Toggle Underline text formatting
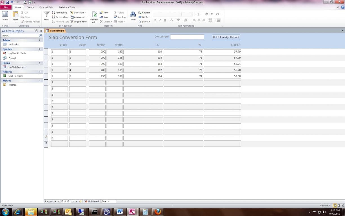The height and width of the screenshot is (216, 345). [165, 20]
